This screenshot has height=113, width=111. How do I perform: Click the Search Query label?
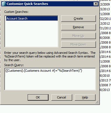click(14, 65)
